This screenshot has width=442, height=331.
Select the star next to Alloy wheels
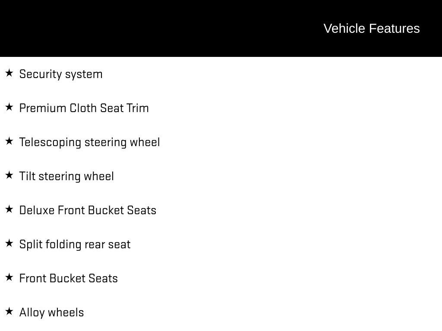point(9,311)
